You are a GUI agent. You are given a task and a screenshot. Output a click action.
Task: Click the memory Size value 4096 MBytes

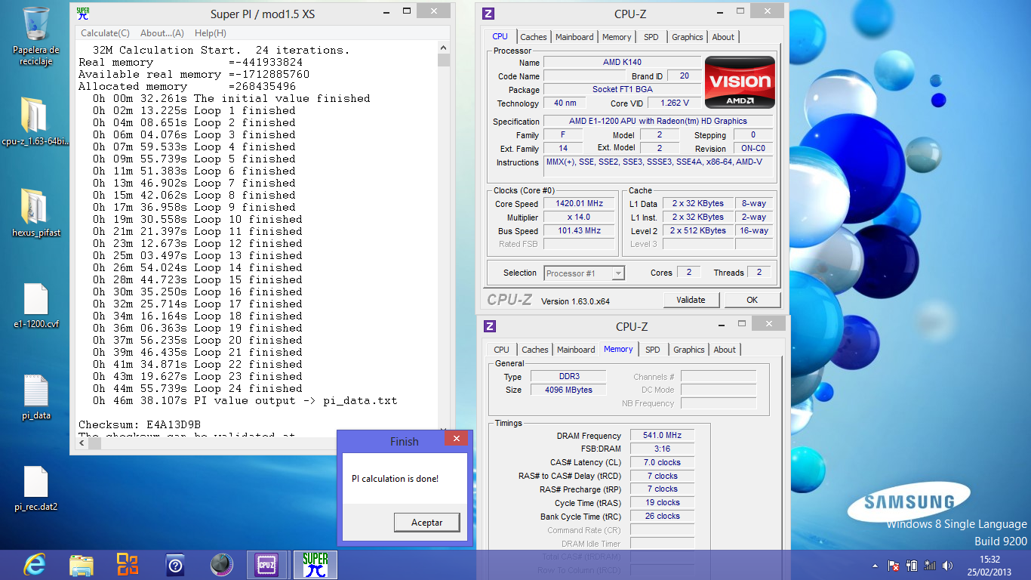pyautogui.click(x=568, y=390)
